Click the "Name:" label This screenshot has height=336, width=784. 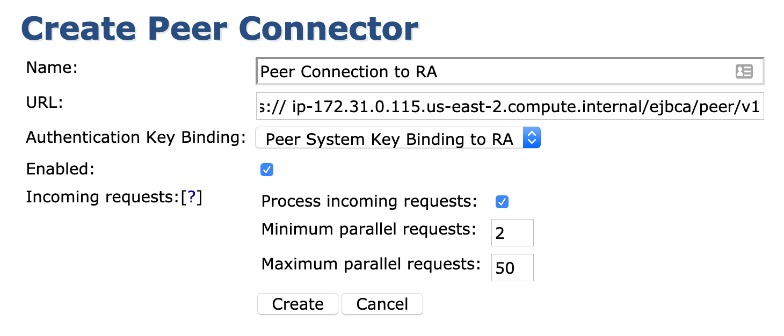click(x=52, y=68)
